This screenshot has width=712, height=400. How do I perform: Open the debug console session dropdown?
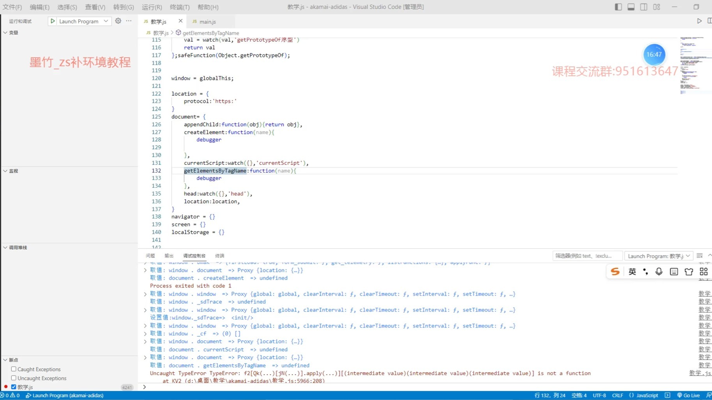tap(658, 256)
